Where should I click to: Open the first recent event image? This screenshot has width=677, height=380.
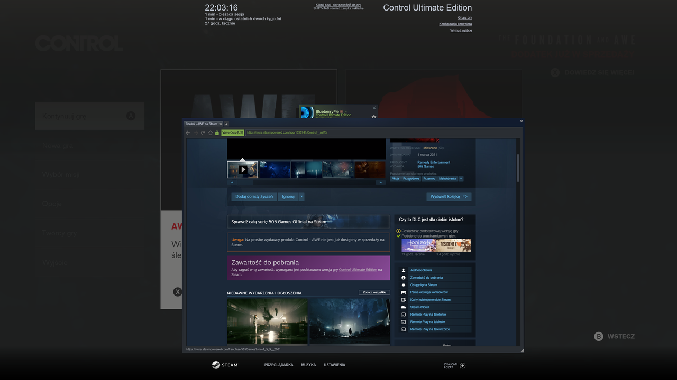(x=267, y=321)
